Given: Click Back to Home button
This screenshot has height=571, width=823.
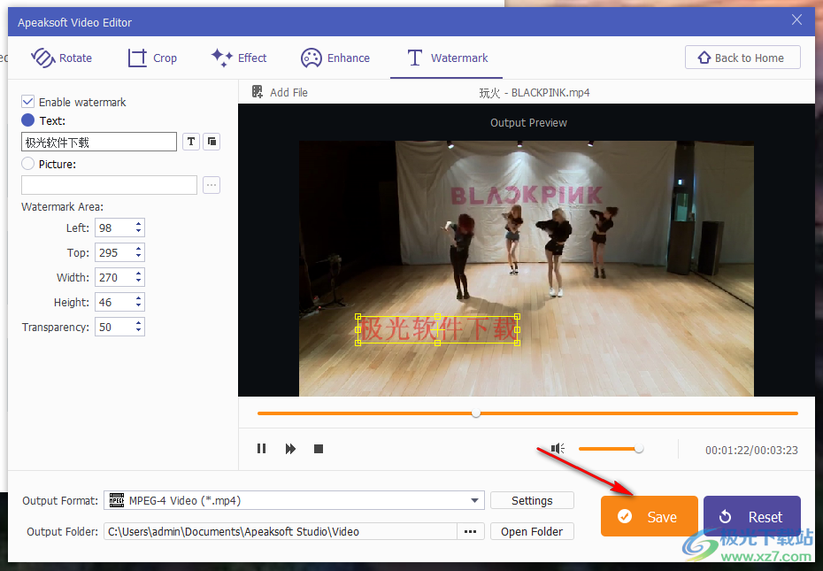Looking at the screenshot, I should point(742,58).
